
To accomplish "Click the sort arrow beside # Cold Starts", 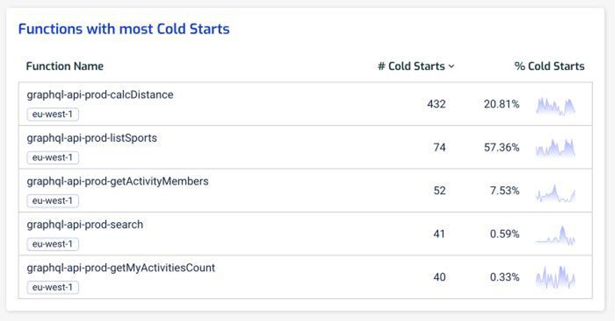I will coord(451,67).
